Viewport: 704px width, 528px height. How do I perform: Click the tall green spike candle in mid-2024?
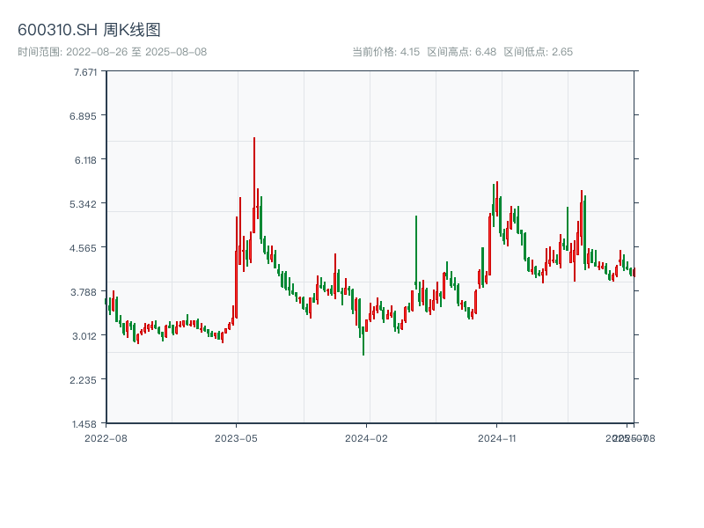[x=416, y=253]
